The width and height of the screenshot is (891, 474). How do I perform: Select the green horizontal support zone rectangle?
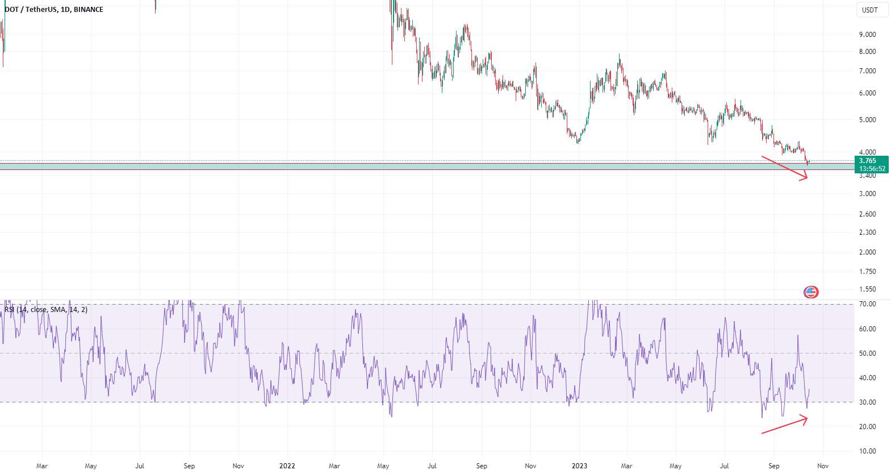coord(426,167)
